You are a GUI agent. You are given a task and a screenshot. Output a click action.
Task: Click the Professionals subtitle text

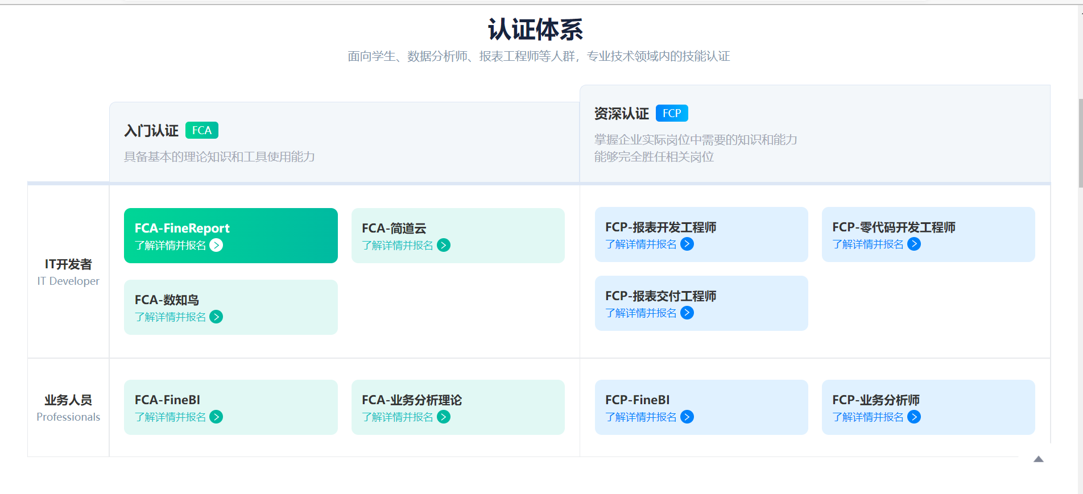pos(68,417)
